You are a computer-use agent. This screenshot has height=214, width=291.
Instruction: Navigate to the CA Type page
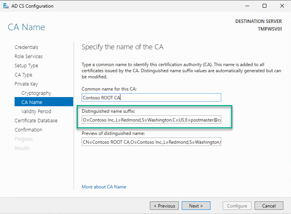23,75
